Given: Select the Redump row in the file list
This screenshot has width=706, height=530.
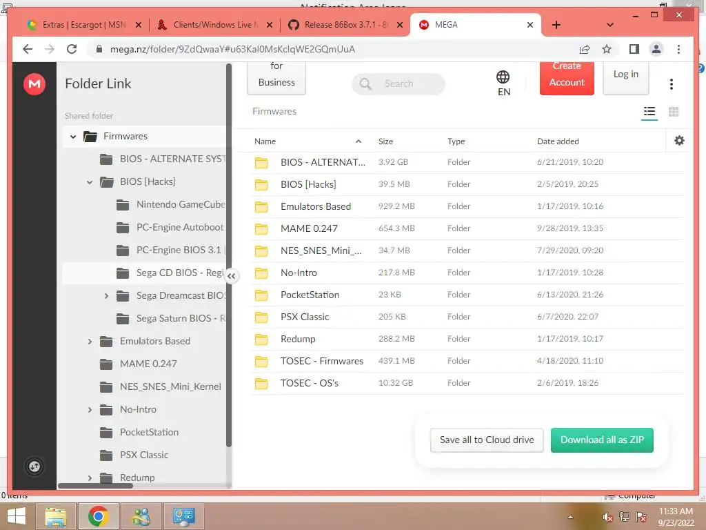Looking at the screenshot, I should coord(468,339).
